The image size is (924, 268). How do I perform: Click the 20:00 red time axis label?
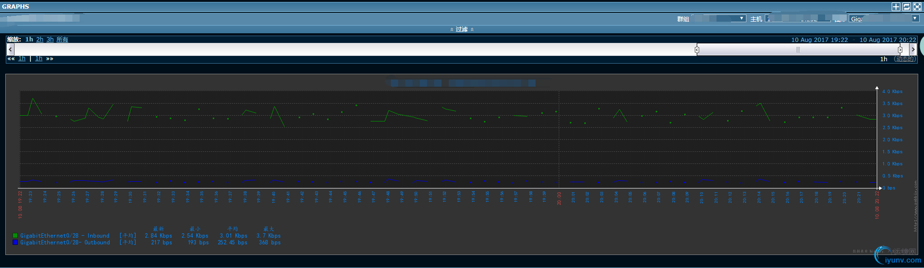[x=559, y=199]
